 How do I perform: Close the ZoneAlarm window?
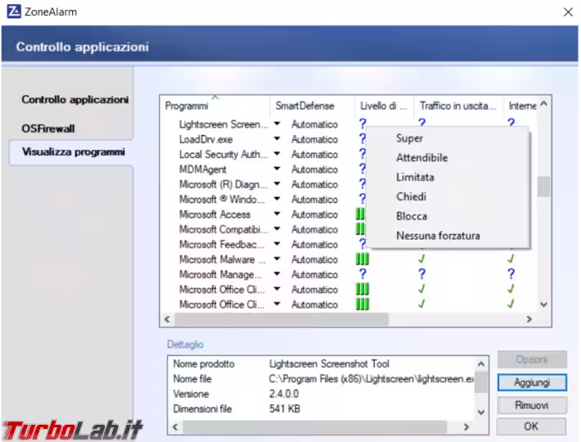[568, 11]
